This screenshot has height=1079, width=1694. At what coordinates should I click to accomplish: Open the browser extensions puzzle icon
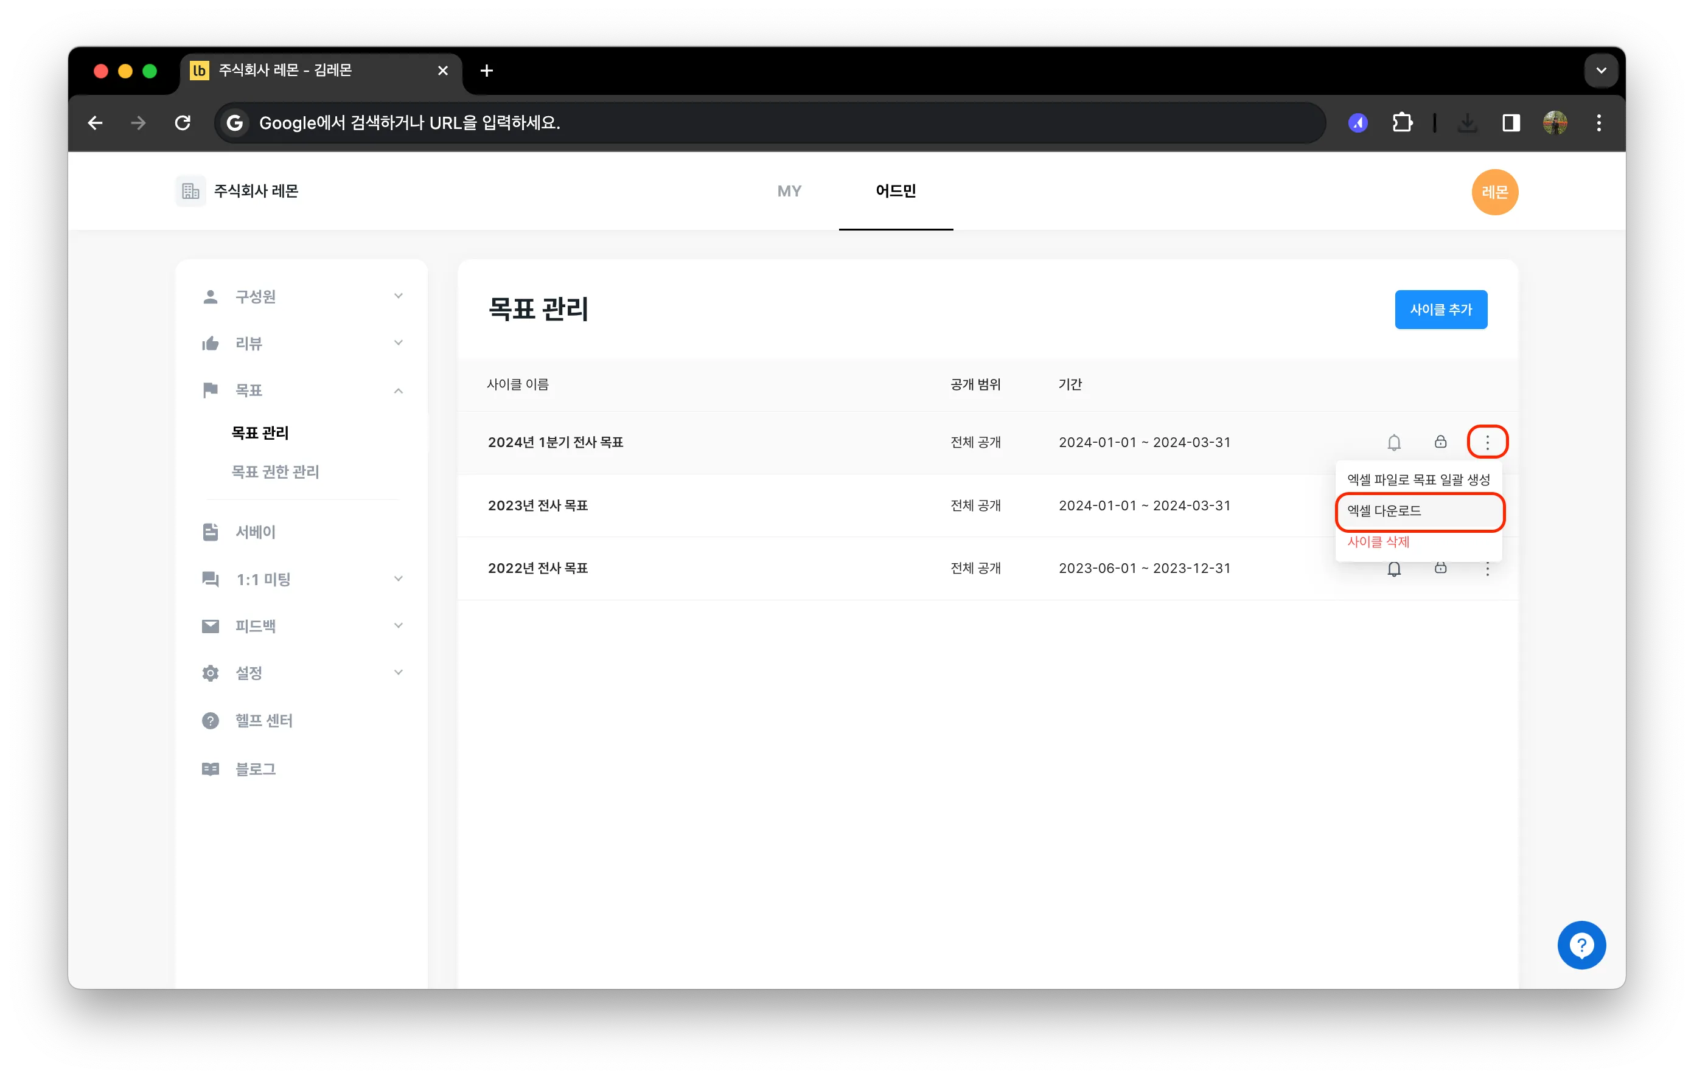click(1402, 123)
